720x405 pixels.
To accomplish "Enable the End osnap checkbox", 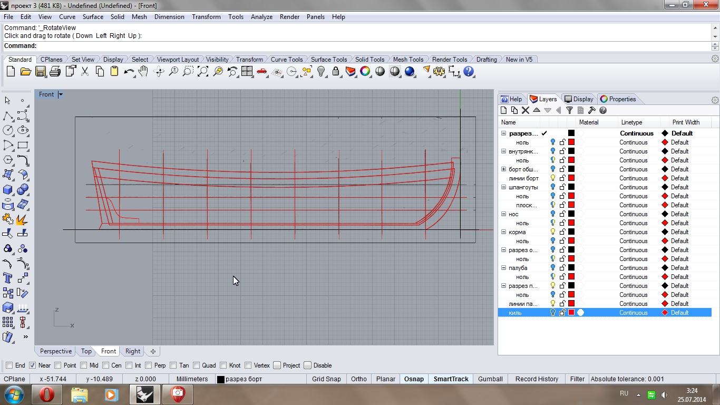I will [9, 365].
